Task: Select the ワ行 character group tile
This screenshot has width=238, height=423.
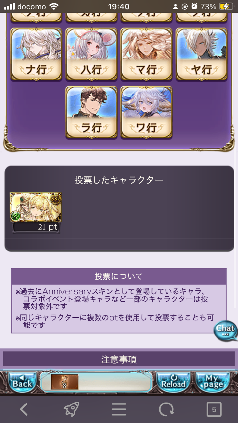Action: pos(146,112)
